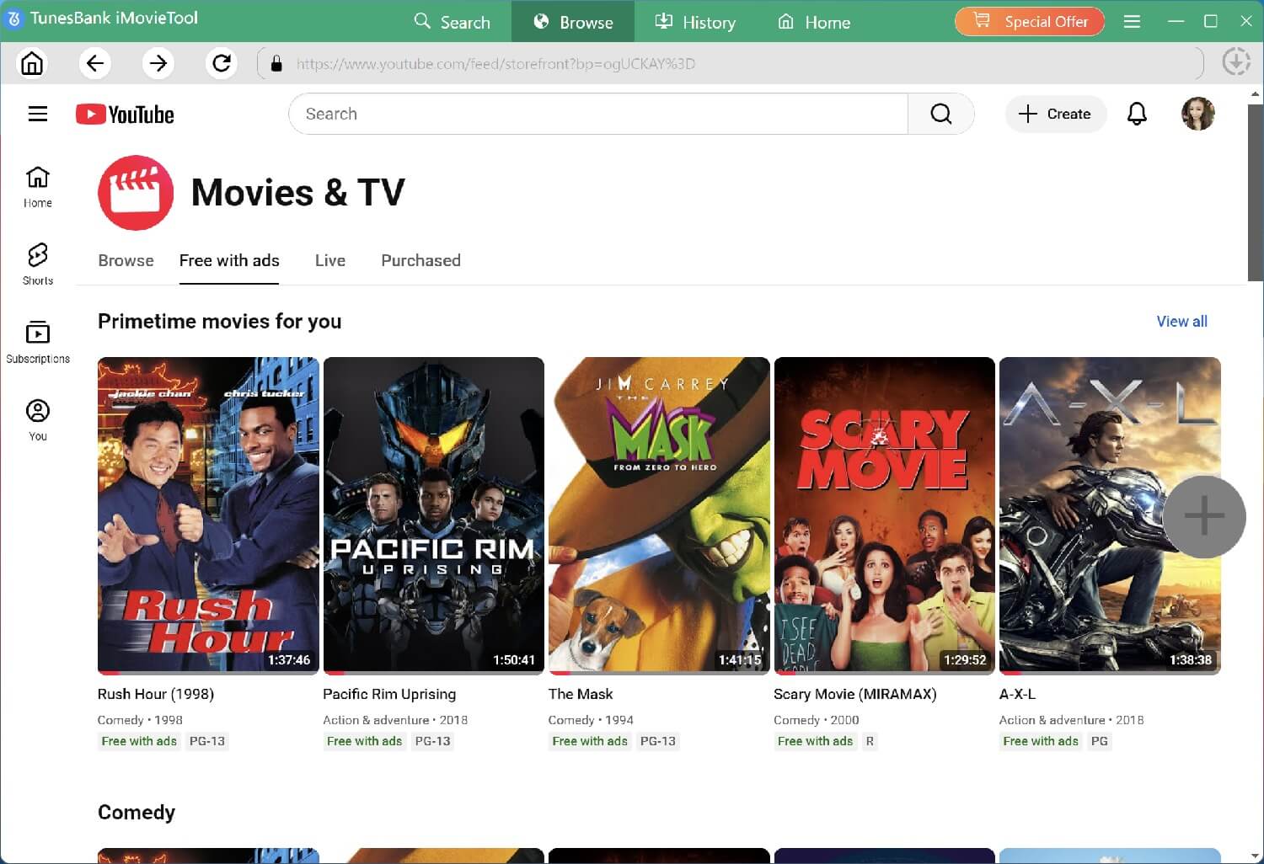Navigate back using the back arrow

(x=95, y=62)
